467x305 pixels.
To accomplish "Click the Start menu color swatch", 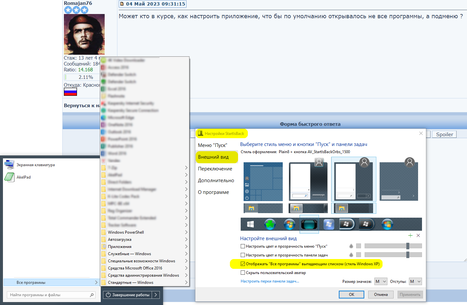I will pyautogui.click(x=359, y=246).
